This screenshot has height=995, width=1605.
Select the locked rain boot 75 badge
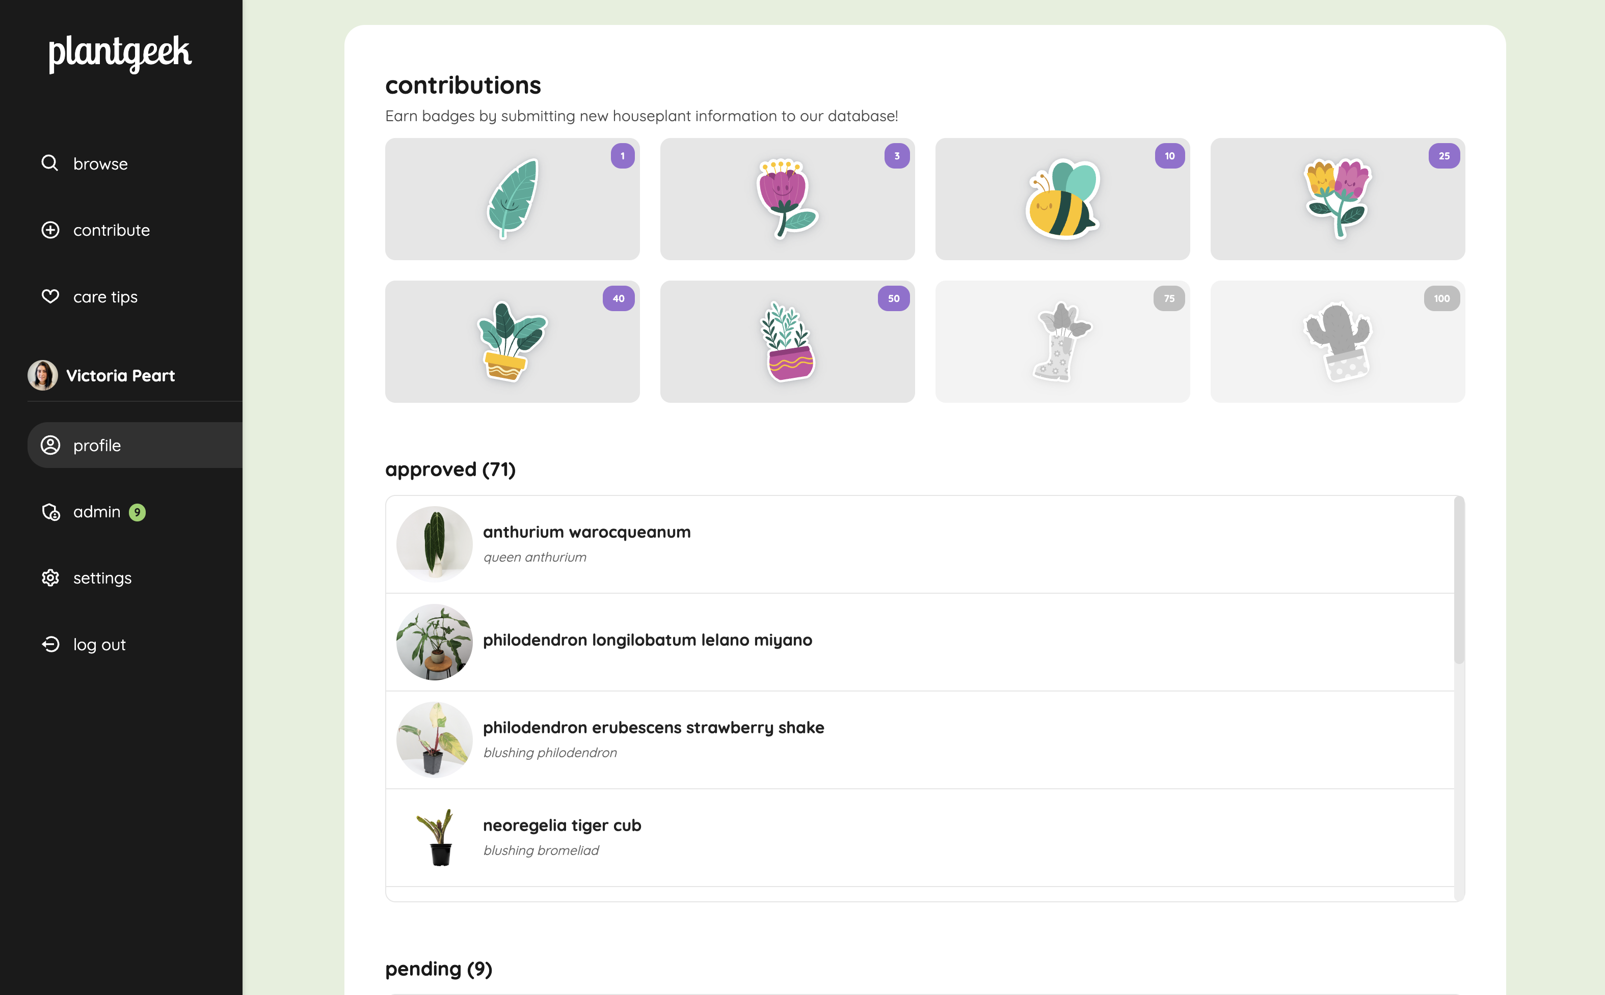[1062, 342]
